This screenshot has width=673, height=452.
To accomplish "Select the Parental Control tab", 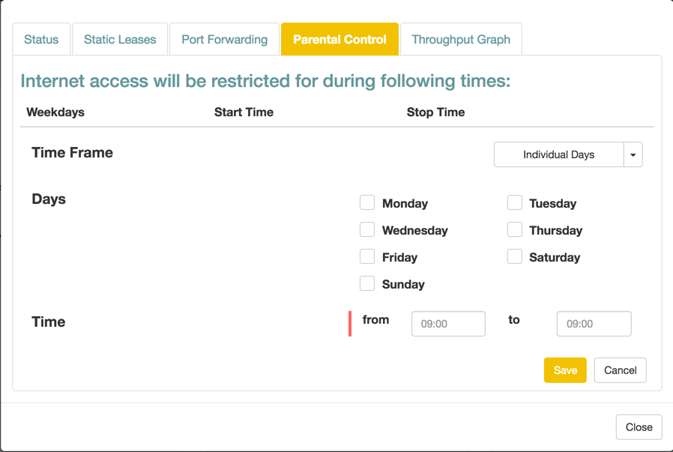I will pos(339,40).
